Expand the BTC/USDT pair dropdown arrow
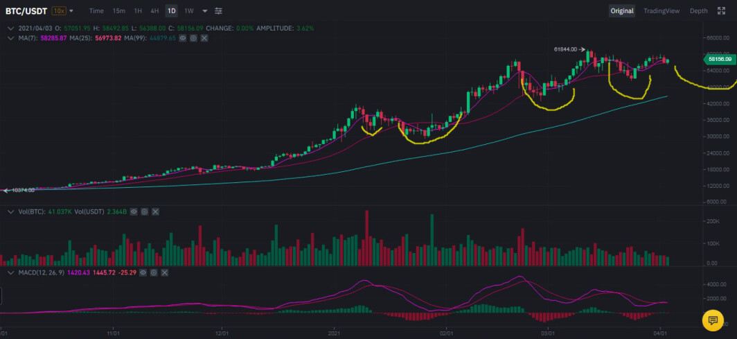The image size is (737, 339). [71, 11]
